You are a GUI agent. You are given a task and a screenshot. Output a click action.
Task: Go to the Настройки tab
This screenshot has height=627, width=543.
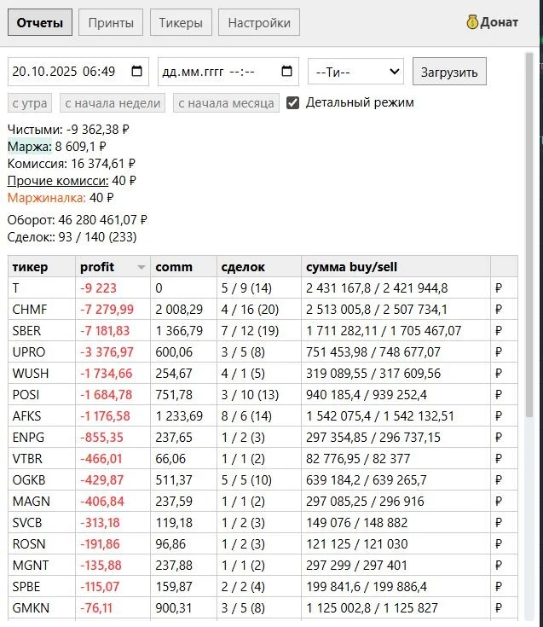[259, 22]
